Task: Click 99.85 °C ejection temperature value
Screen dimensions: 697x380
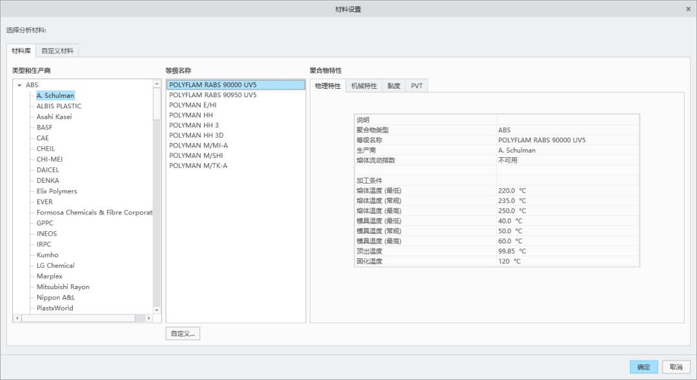Action: (512, 251)
